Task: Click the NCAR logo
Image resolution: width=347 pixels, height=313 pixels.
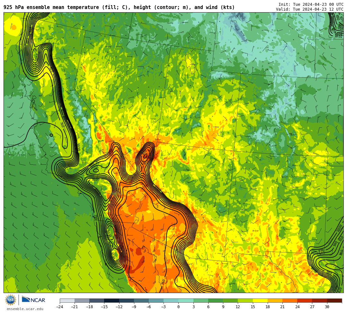Action: (x=33, y=300)
